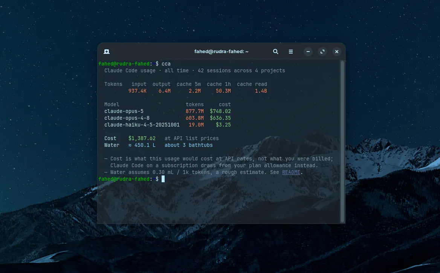Open the README link
Viewport: 440px width, 273px height.
pyautogui.click(x=291, y=172)
